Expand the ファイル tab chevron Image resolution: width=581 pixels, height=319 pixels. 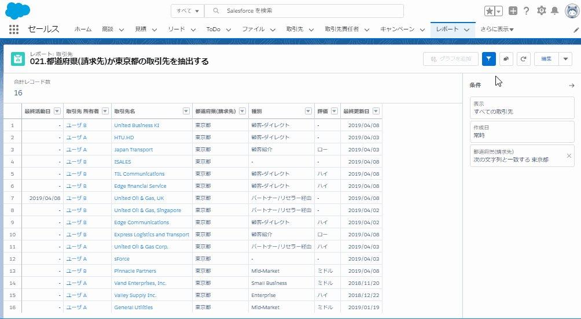click(x=273, y=29)
